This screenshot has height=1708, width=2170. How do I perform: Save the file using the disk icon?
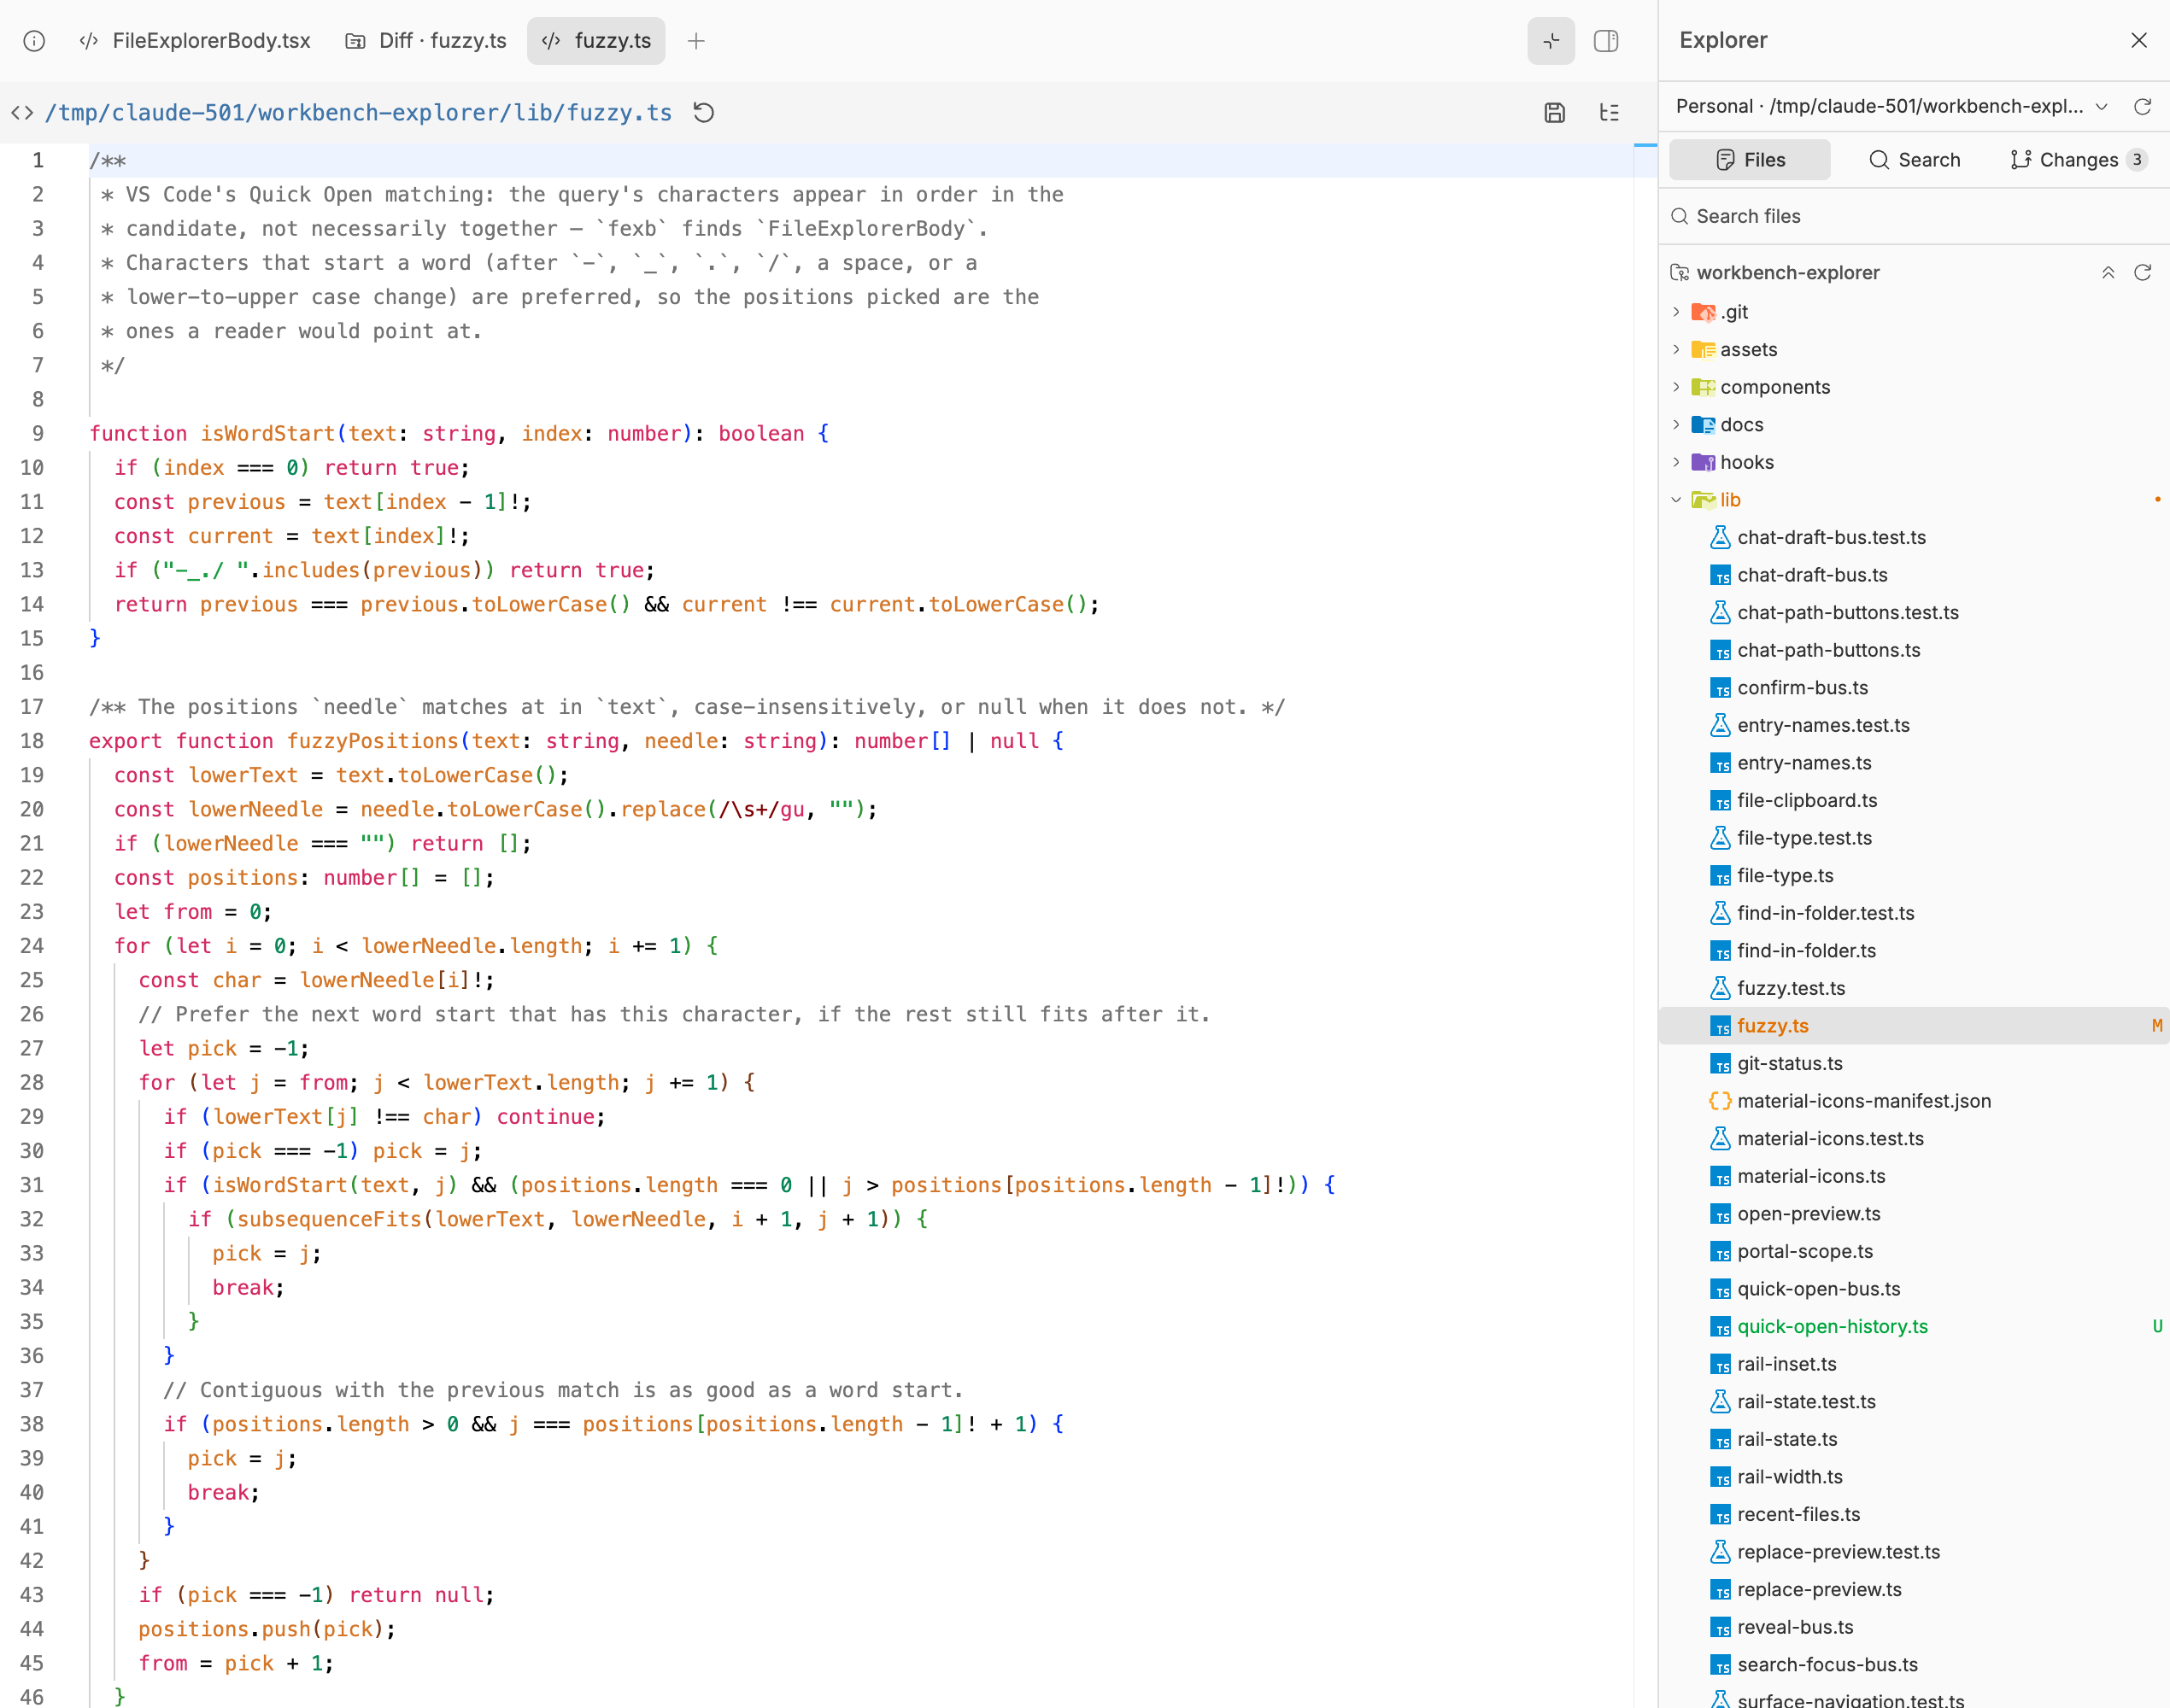pyautogui.click(x=1554, y=113)
